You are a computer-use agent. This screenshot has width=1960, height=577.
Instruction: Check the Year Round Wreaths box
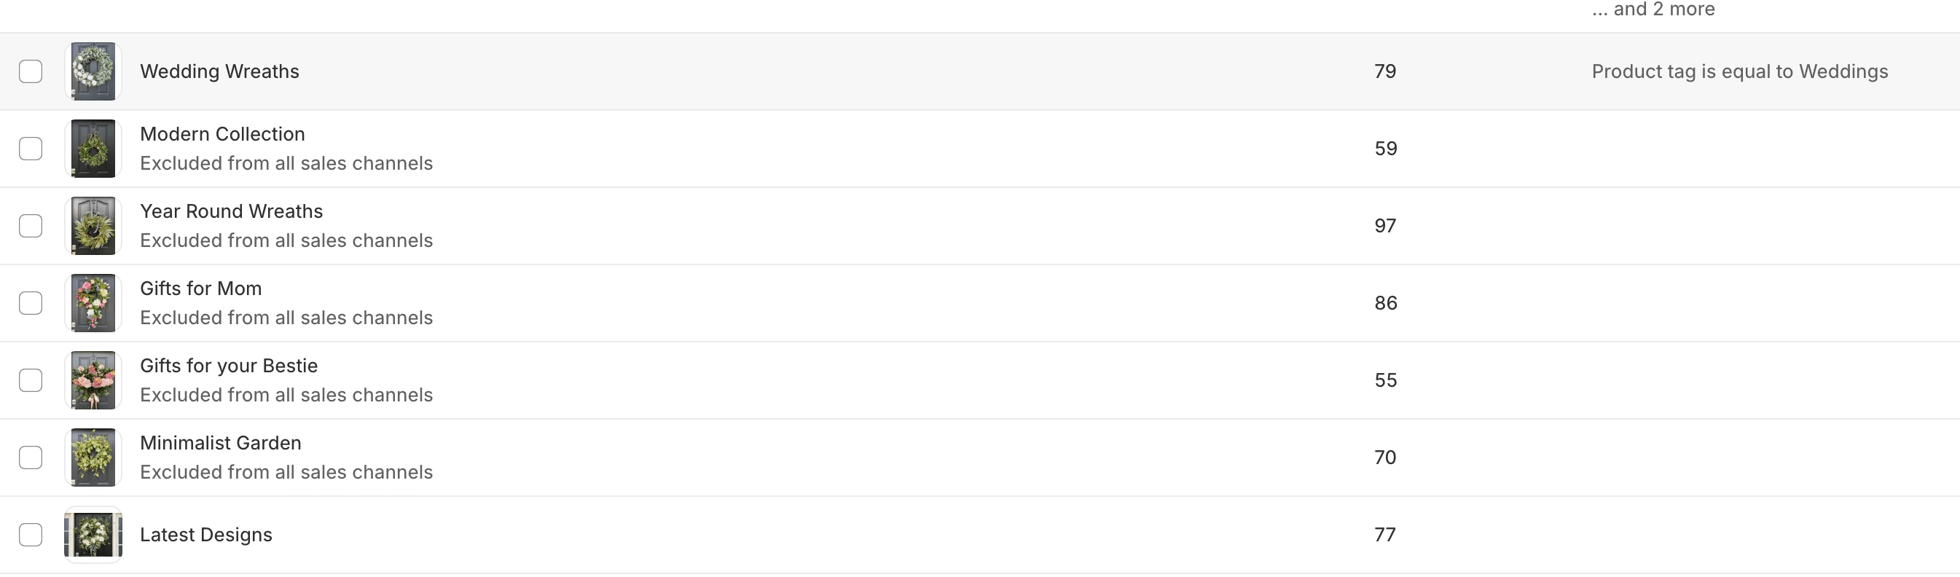31,226
